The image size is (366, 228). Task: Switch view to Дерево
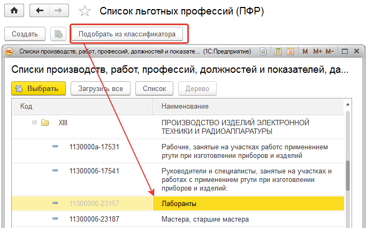coord(197,88)
